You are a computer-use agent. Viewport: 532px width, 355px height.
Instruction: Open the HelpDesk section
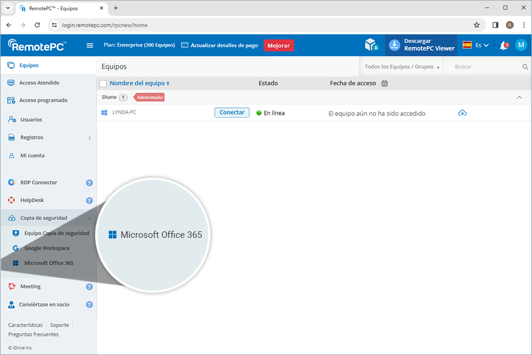33,200
